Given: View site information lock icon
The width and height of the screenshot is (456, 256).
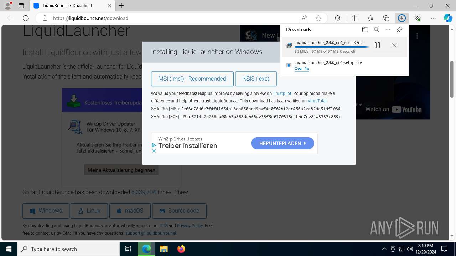Looking at the screenshot, I should click(45, 18).
